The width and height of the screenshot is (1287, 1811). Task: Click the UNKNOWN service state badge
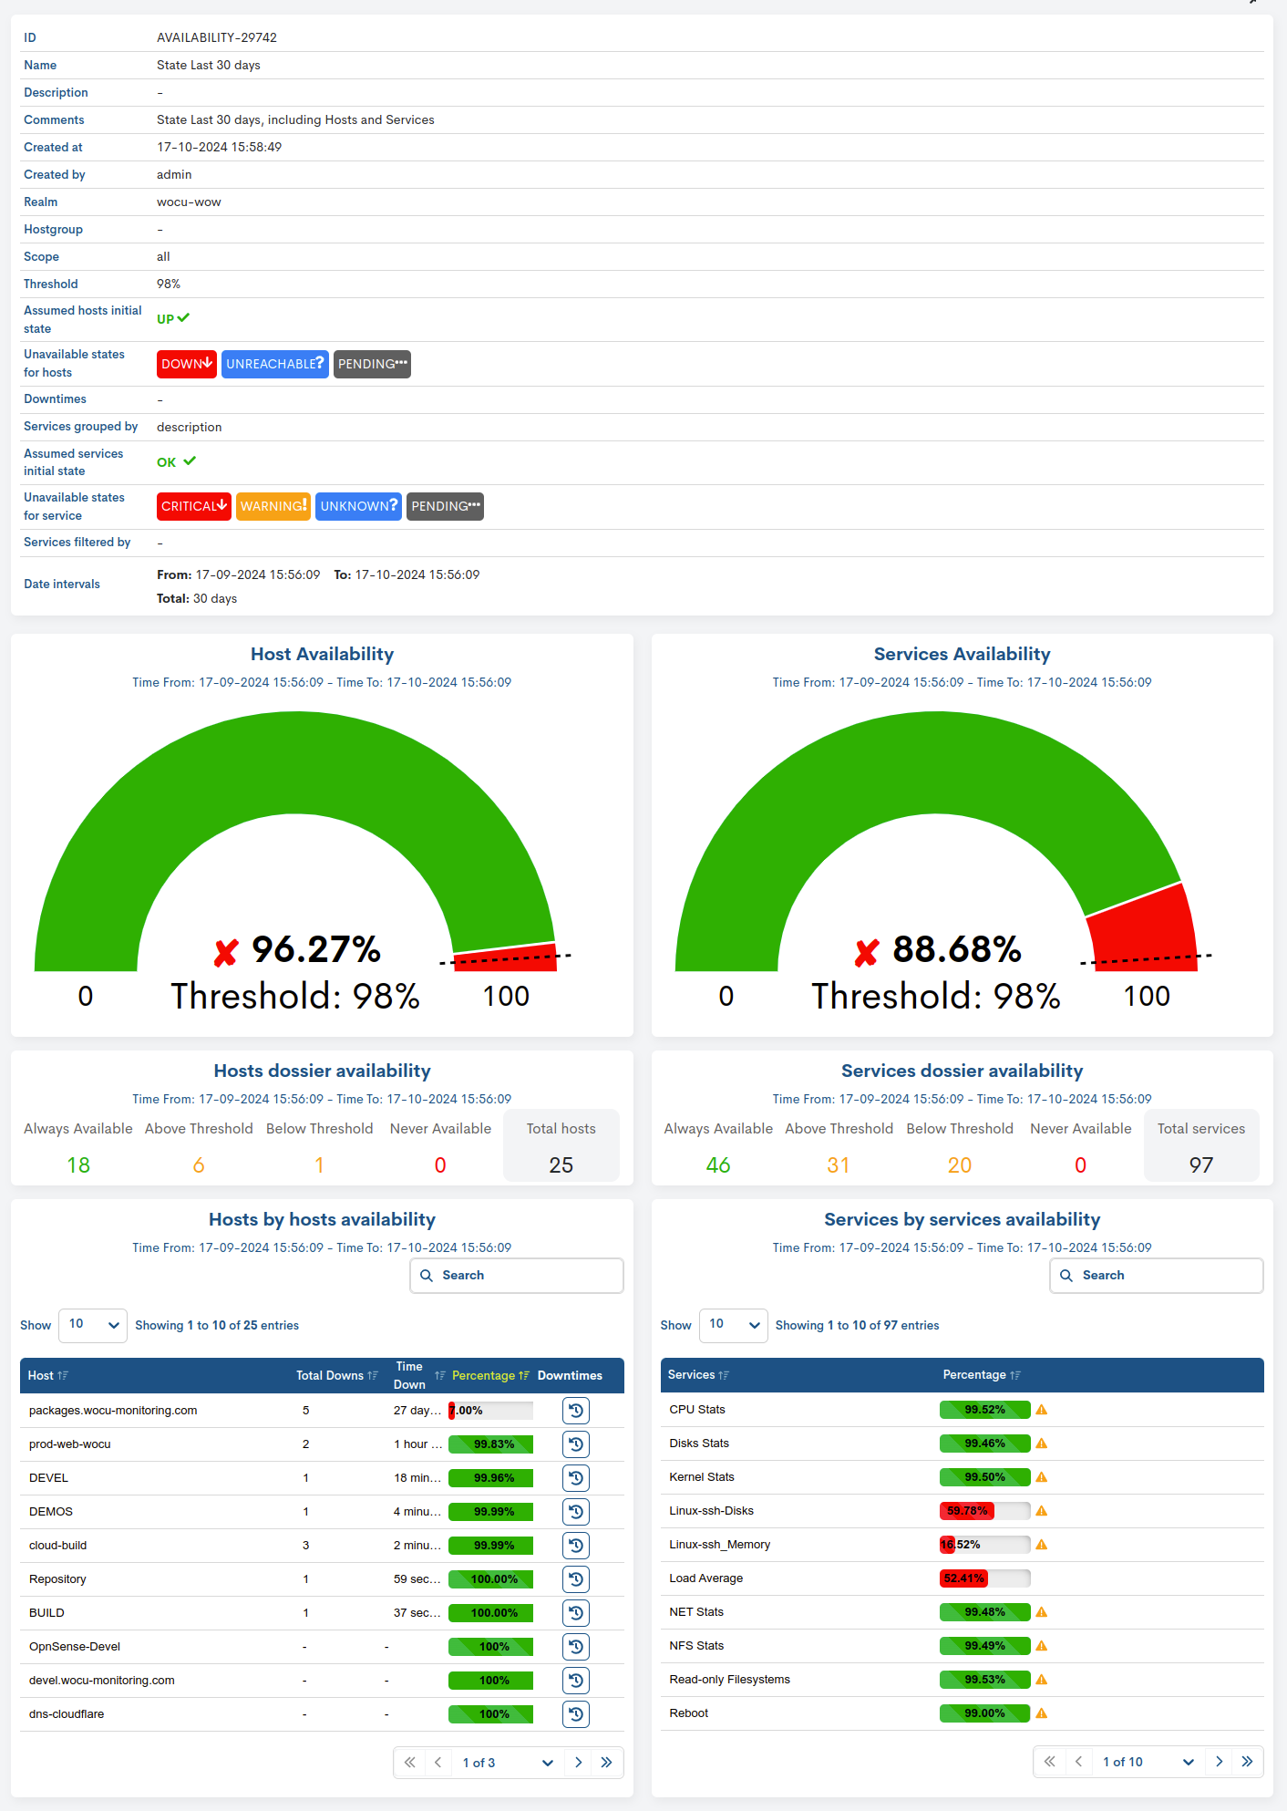[x=359, y=506]
